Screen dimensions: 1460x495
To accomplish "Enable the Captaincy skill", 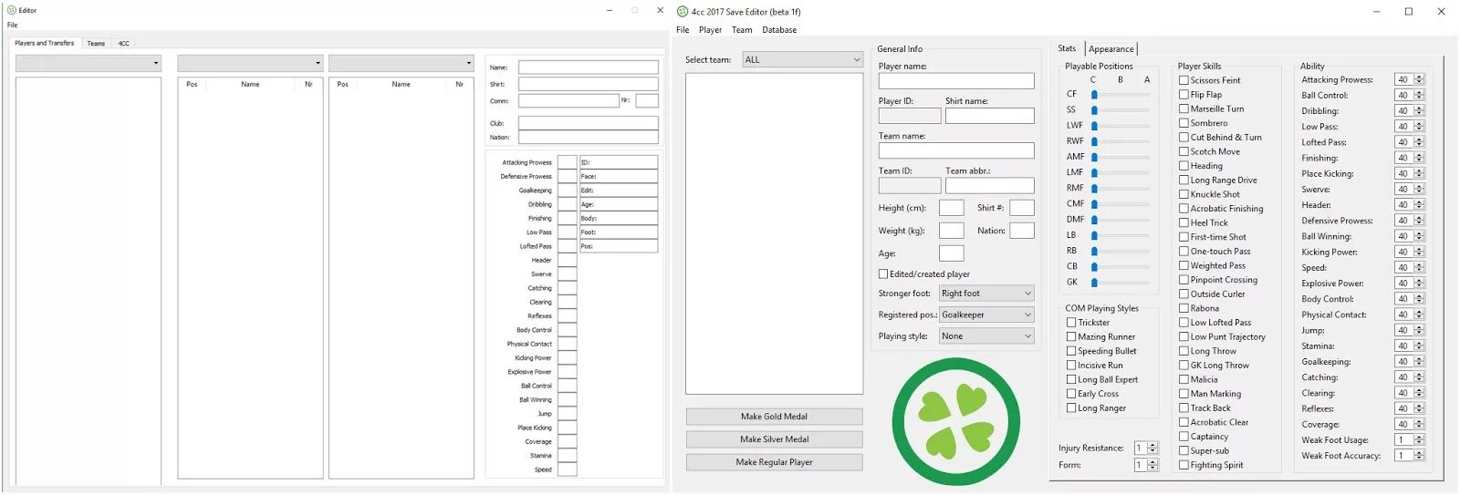I will [x=1184, y=437].
